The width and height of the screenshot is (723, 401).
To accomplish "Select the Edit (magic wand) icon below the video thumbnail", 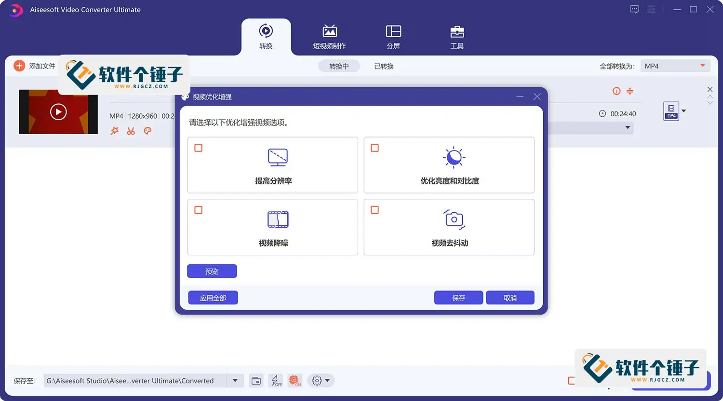I will [x=114, y=131].
